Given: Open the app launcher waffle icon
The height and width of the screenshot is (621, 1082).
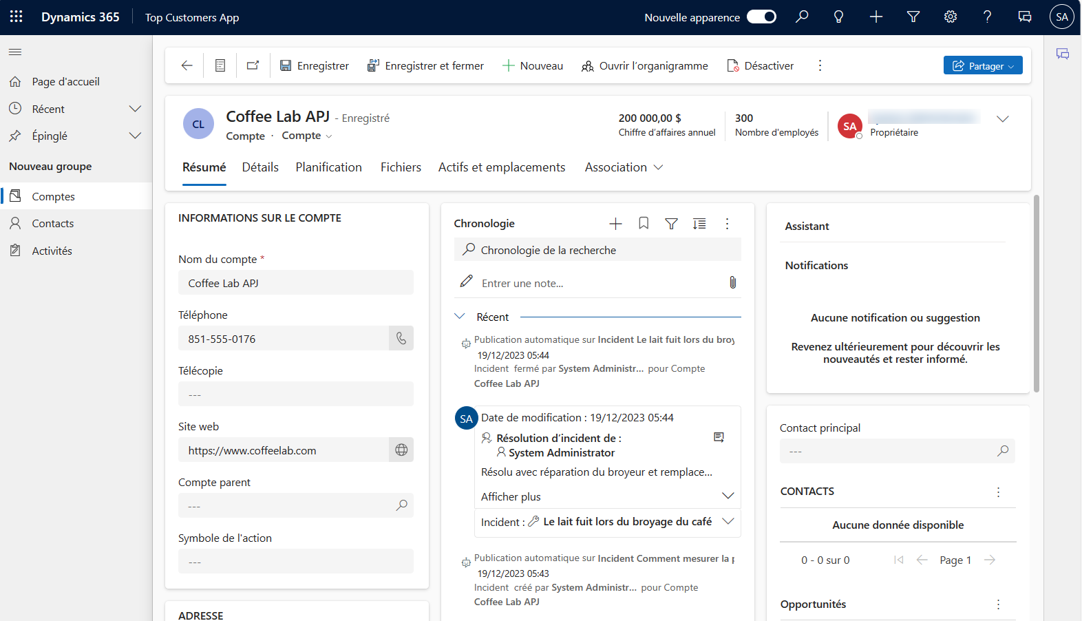Looking at the screenshot, I should (16, 17).
